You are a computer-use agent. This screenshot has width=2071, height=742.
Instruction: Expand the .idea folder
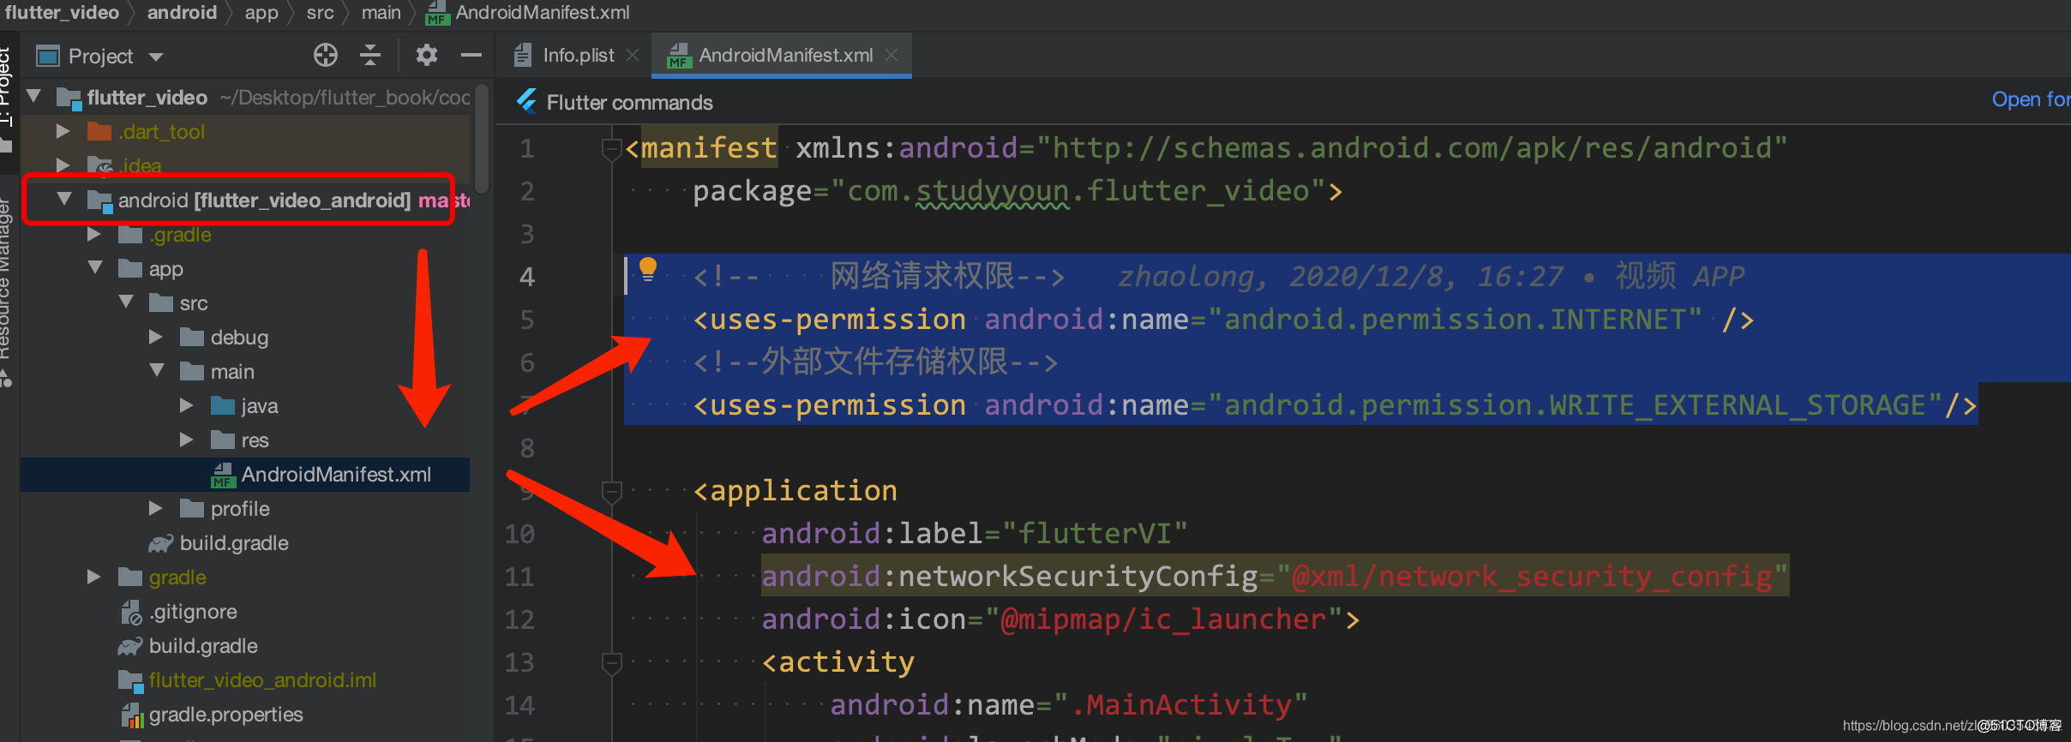(63, 165)
